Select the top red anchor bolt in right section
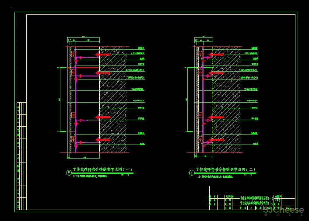 [x=217, y=55]
